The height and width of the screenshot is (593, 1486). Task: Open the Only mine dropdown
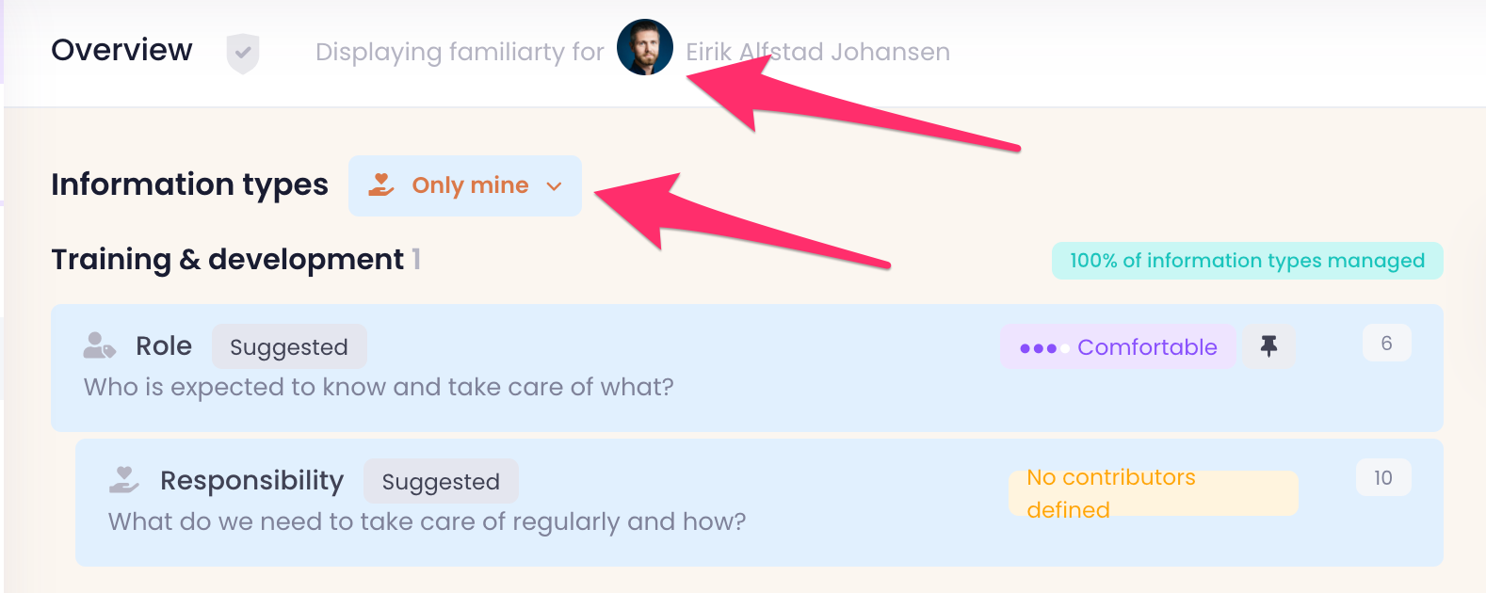pyautogui.click(x=469, y=185)
